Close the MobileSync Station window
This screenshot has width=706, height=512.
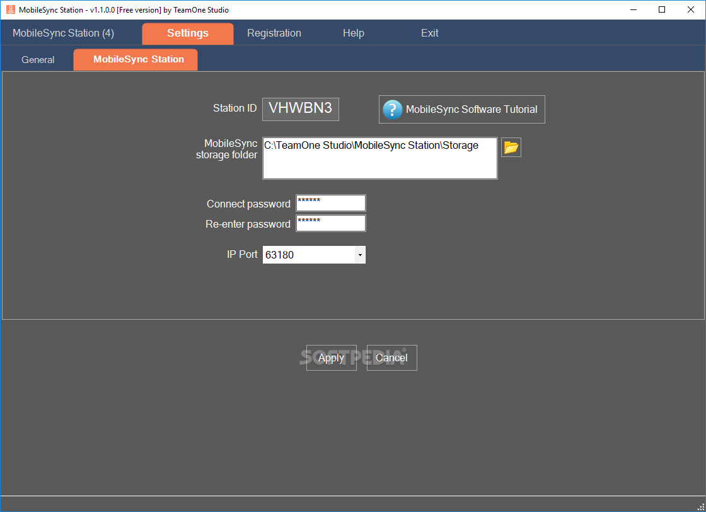coord(691,9)
